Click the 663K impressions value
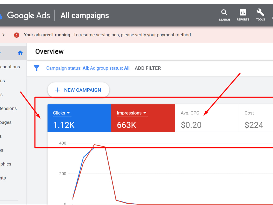The image size is (273, 205). 127,125
